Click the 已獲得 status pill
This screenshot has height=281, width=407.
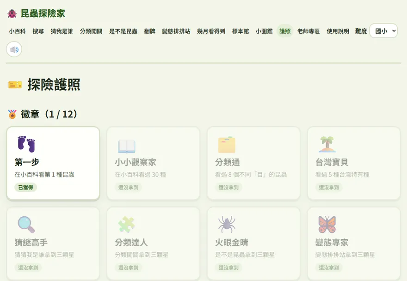click(26, 187)
